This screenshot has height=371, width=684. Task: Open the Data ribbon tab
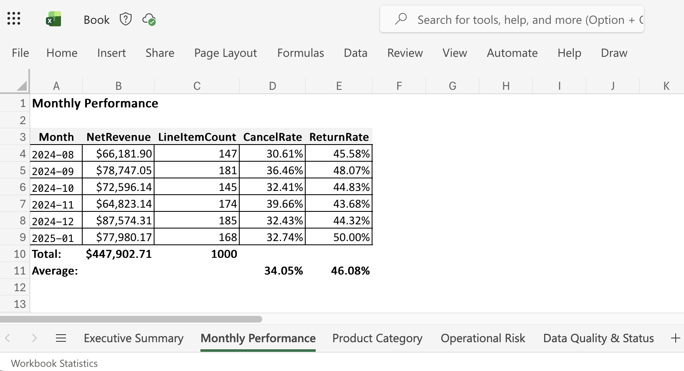point(356,53)
